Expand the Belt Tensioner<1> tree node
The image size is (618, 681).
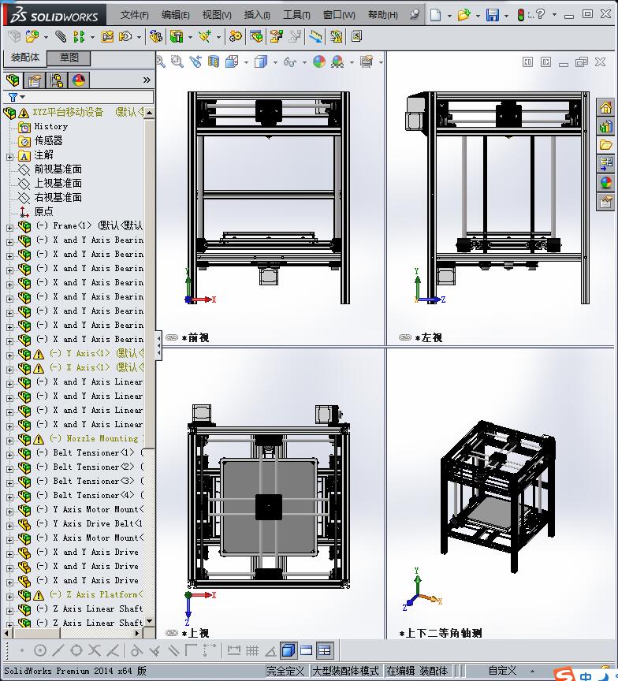pyautogui.click(x=9, y=455)
